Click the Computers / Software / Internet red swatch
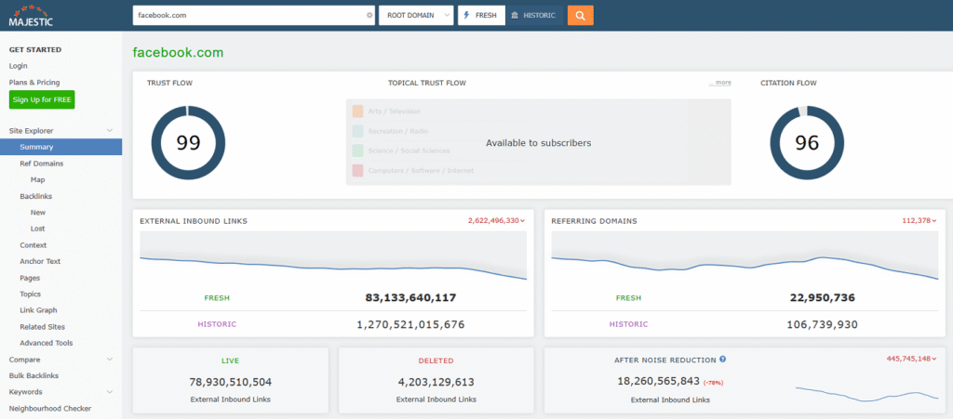The width and height of the screenshot is (953, 419). [x=357, y=170]
